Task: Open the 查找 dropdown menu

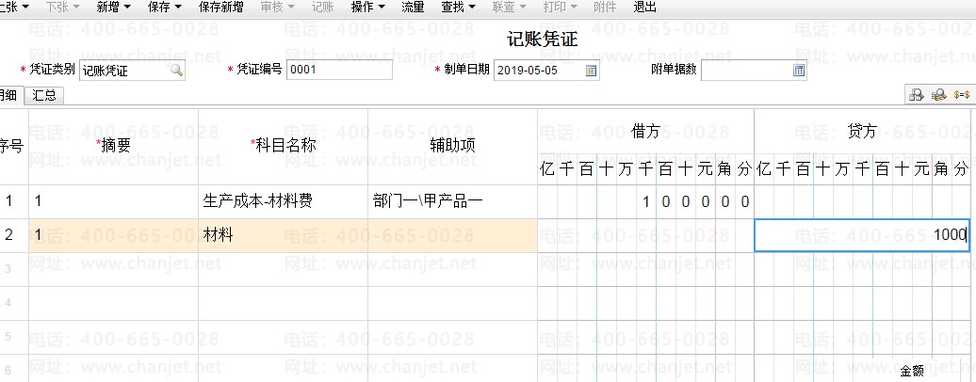Action: click(x=458, y=7)
